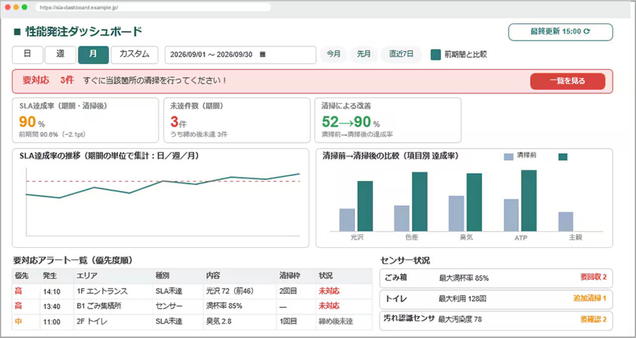Toggle the 前期間と比較 checkbox

(435, 55)
